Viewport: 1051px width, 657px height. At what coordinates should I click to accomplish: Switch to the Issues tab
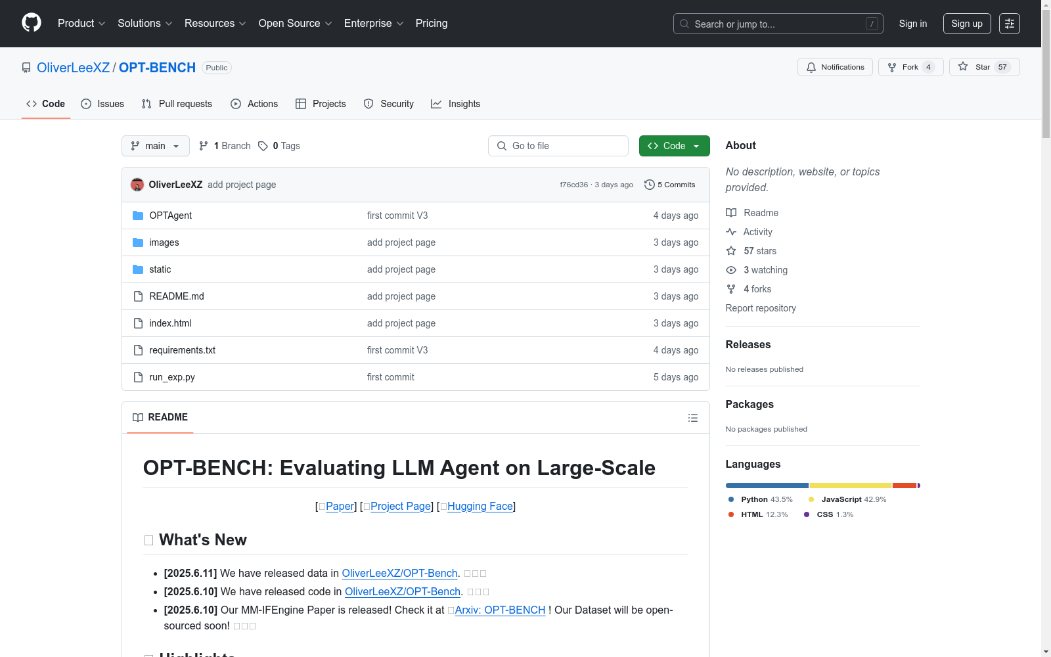click(102, 104)
